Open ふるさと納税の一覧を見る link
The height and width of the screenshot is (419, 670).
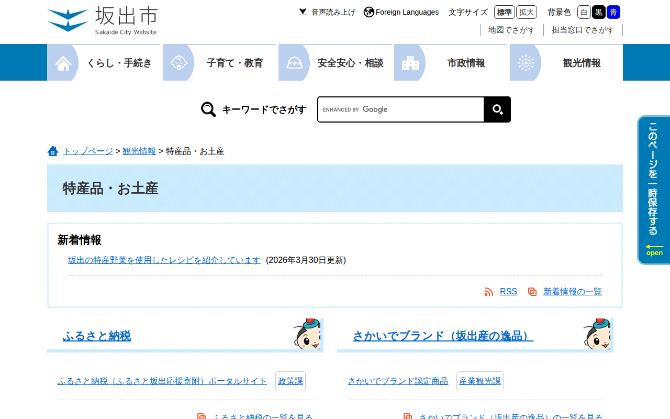coord(263,417)
